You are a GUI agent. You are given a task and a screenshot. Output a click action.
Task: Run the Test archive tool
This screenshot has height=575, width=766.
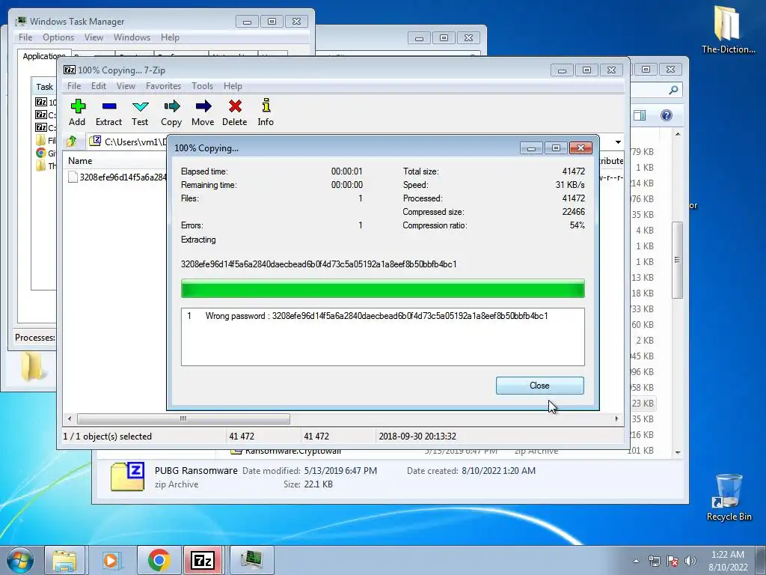point(140,112)
